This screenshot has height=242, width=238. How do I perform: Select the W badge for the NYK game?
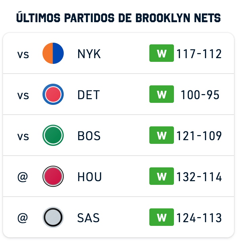tap(161, 53)
